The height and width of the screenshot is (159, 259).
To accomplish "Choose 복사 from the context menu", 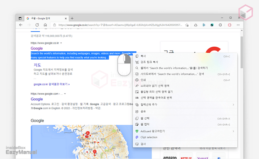I will [185, 56].
